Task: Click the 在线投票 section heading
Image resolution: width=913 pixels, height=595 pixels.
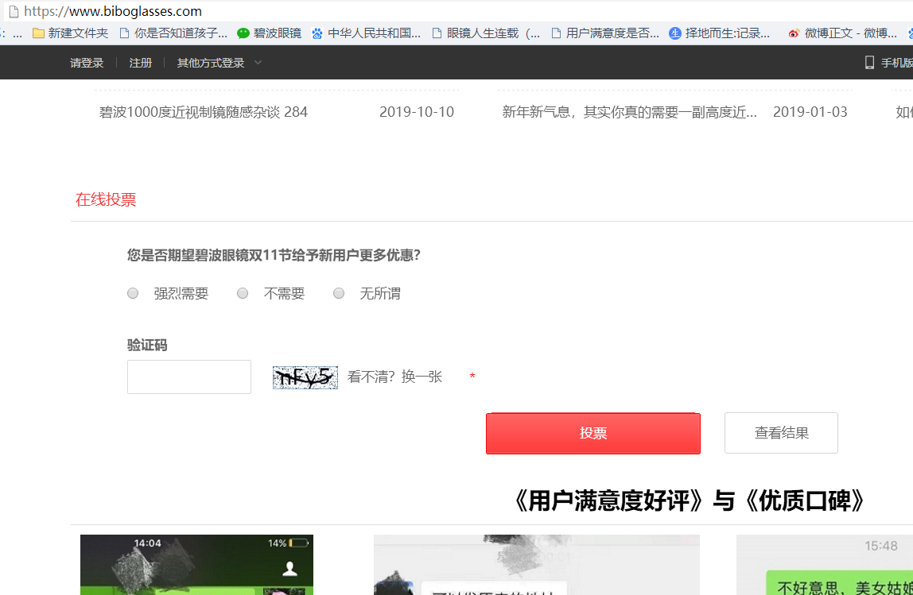Action: [106, 199]
